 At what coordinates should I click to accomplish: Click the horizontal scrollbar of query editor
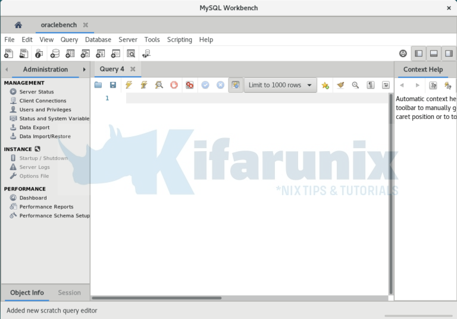pos(156,298)
